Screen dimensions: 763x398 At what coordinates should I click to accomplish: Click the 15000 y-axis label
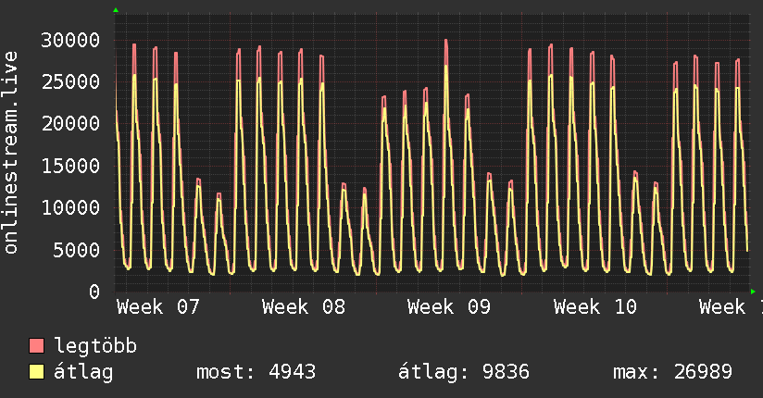click(70, 166)
